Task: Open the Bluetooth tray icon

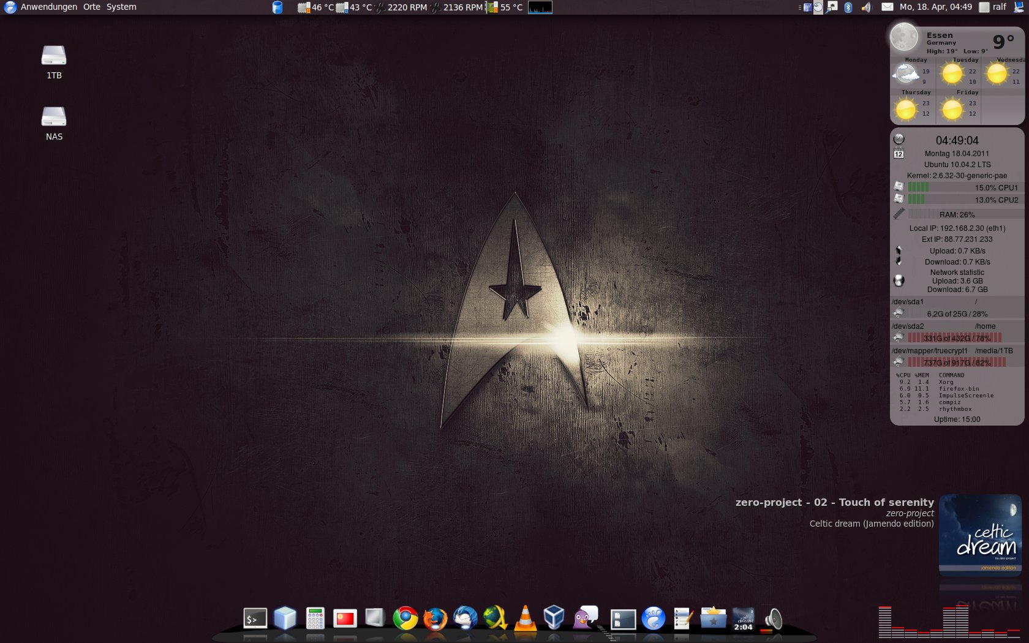Action: pyautogui.click(x=848, y=7)
